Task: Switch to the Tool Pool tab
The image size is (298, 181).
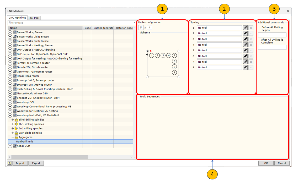Action: (34, 18)
